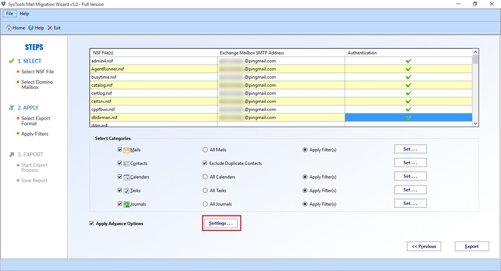Click authentication checkmark for certsrv.nsf

pos(408,101)
